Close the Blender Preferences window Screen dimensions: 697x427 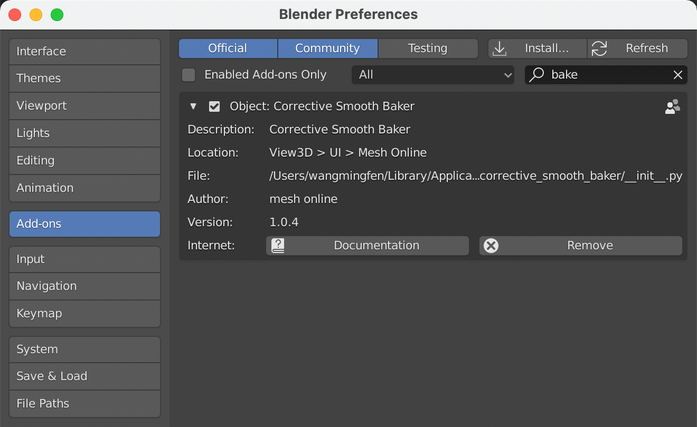pos(15,15)
